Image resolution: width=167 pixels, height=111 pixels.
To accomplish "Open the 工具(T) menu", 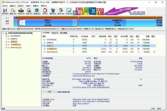I will (x=28, y=6).
